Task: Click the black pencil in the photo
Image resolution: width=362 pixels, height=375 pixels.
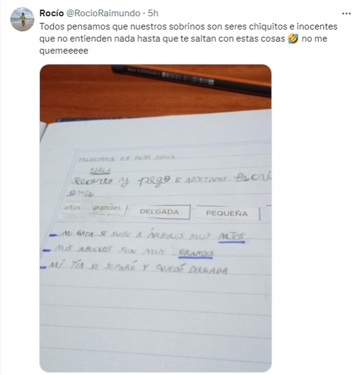Action: coord(191,80)
